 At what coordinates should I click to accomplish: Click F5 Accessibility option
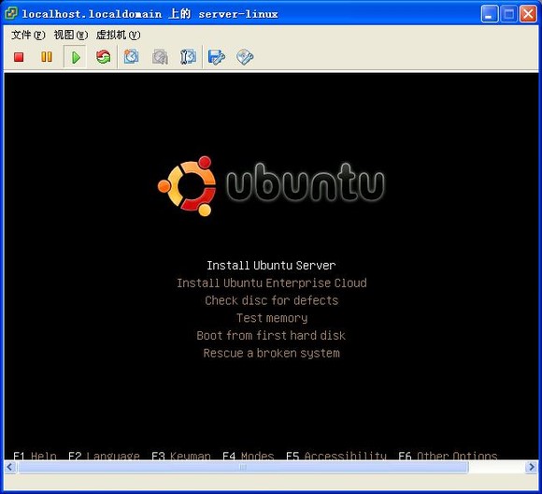(336, 456)
